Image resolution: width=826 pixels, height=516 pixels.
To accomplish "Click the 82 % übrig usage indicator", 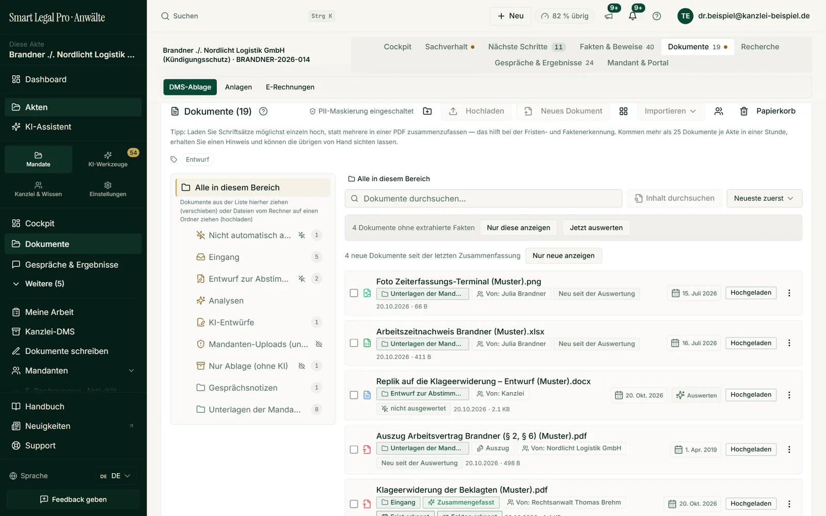I will [x=564, y=16].
